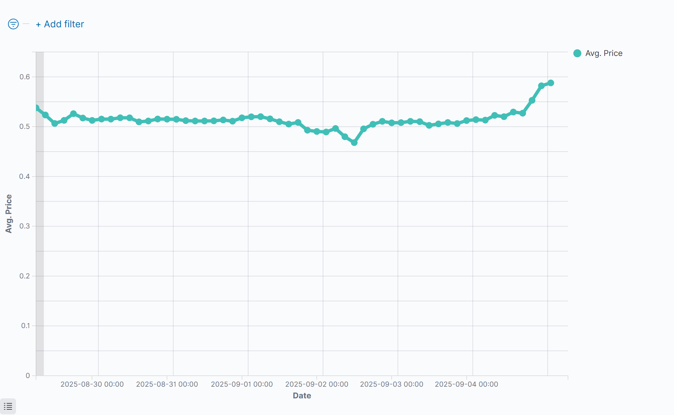Click the Avg. Price legend color dot
This screenshot has width=674, height=415.
577,53
